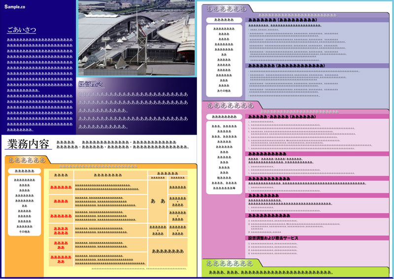
Task: Click the 設置調整および撤去サービス section header
Action: click(317, 238)
